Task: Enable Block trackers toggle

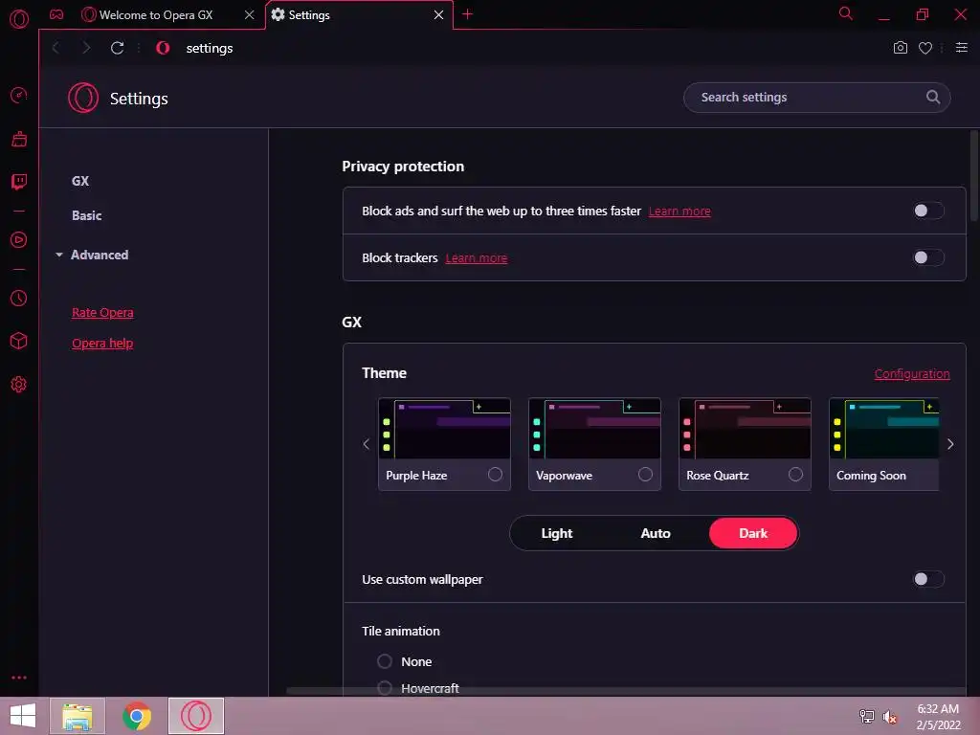Action: [928, 257]
